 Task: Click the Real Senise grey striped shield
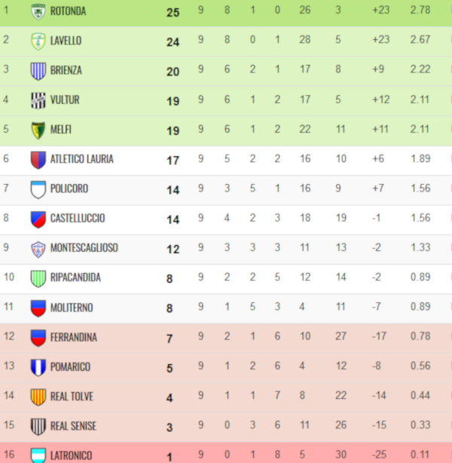38,427
